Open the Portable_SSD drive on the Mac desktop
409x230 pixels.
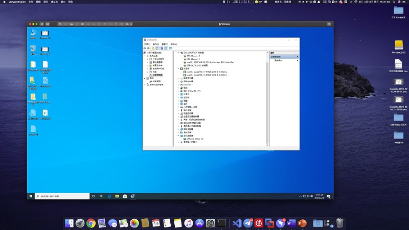click(x=399, y=46)
